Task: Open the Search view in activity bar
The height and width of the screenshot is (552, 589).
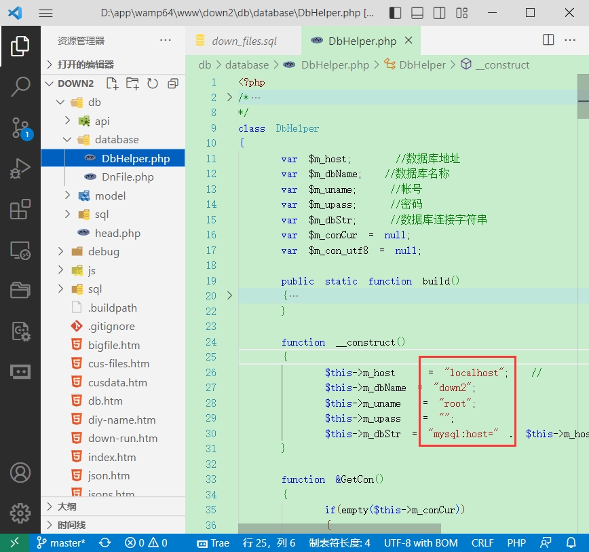Action: click(x=20, y=86)
